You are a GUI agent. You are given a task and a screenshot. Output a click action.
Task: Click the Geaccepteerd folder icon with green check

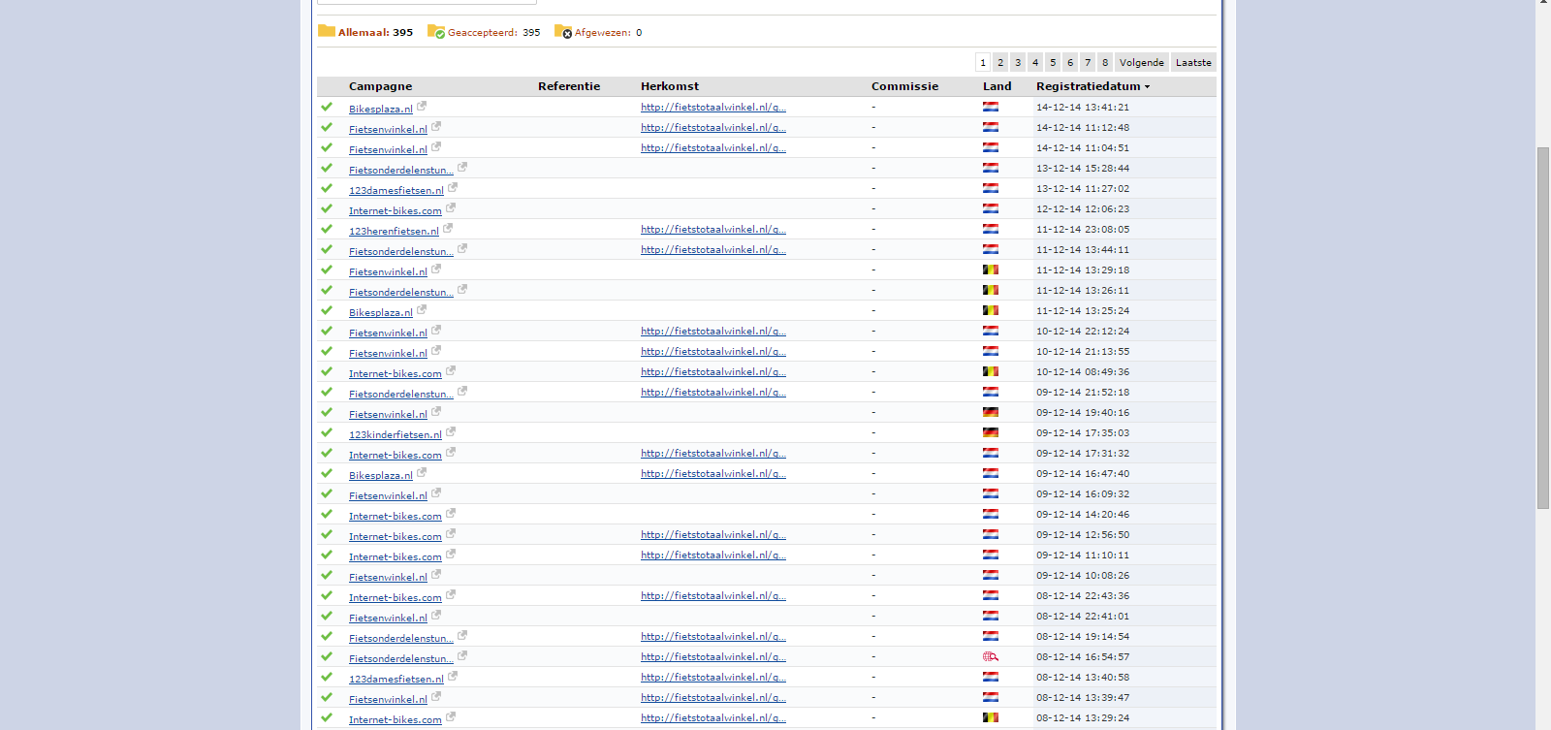coord(436,32)
